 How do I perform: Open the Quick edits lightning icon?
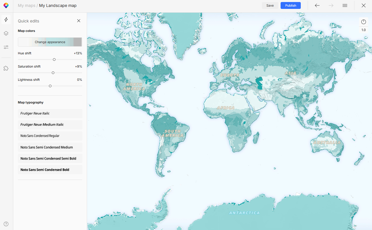tap(6, 20)
